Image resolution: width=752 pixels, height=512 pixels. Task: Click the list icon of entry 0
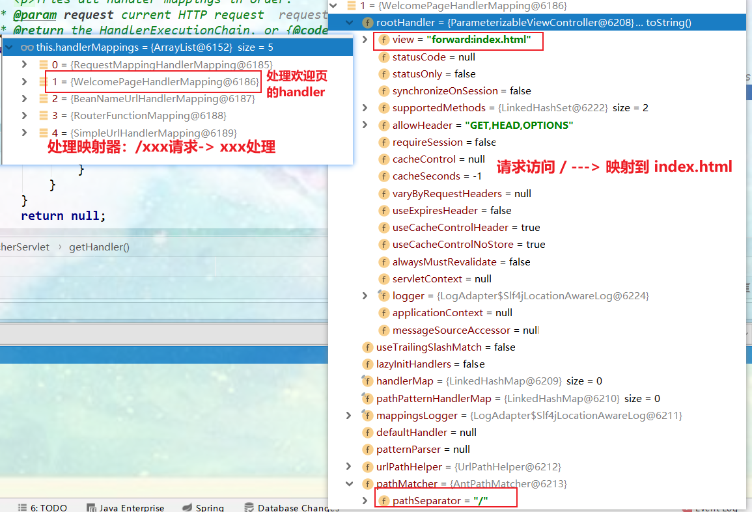tap(43, 64)
